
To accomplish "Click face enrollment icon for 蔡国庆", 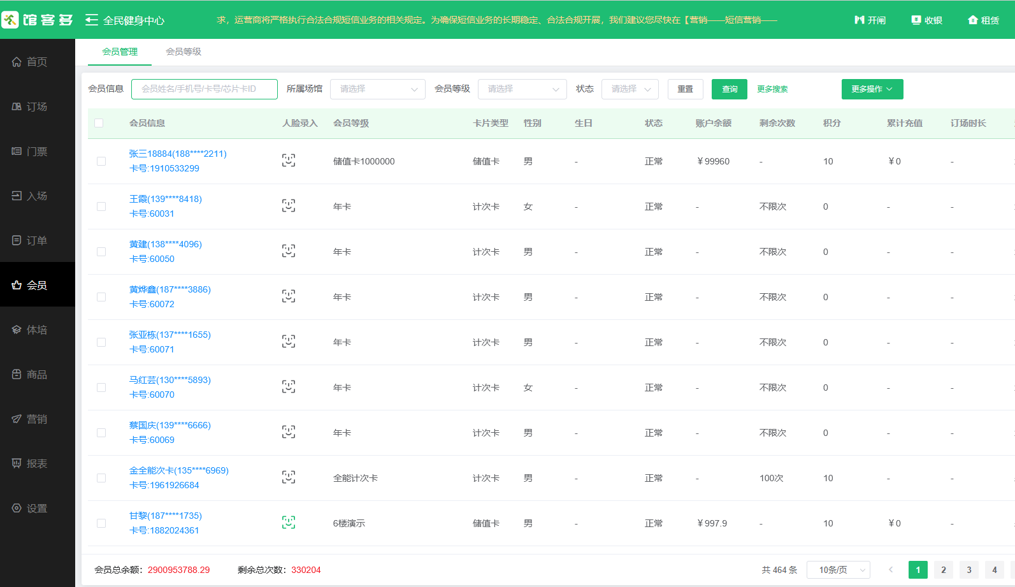I will 289,432.
